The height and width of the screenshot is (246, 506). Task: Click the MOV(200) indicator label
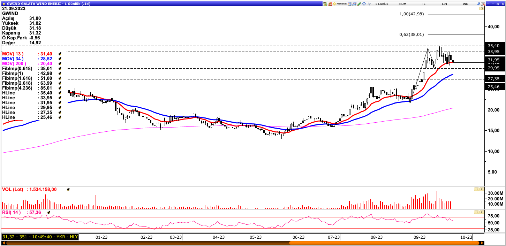[x=14, y=64]
